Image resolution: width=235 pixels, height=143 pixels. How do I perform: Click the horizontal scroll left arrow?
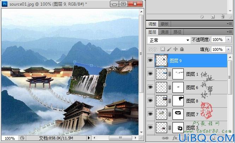pyautogui.click(x=94, y=138)
